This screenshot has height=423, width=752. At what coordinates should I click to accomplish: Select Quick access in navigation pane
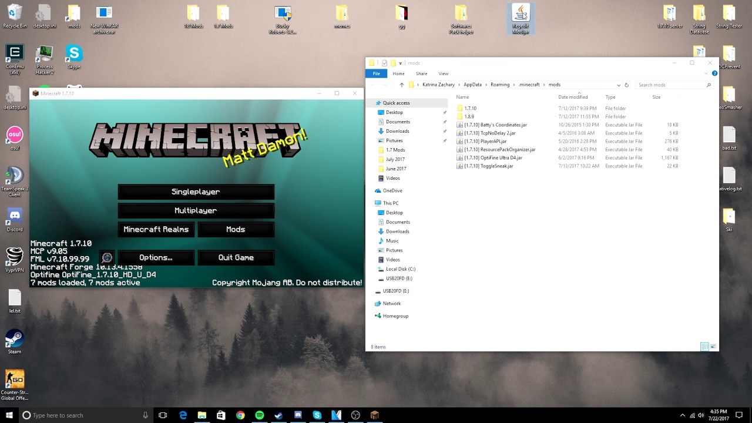coord(396,103)
